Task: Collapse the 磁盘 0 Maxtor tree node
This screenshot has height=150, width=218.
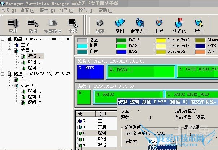Action: (x=3, y=39)
